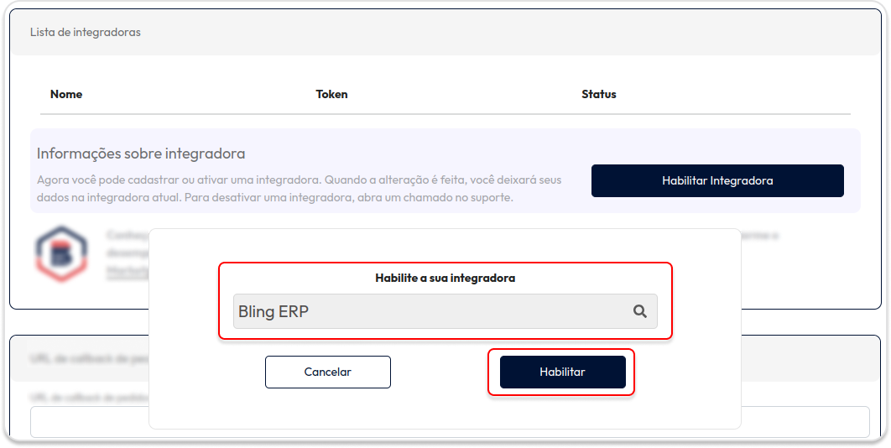Click the magnifier search icon in the integradora field
The width and height of the screenshot is (891, 448).
tap(640, 311)
